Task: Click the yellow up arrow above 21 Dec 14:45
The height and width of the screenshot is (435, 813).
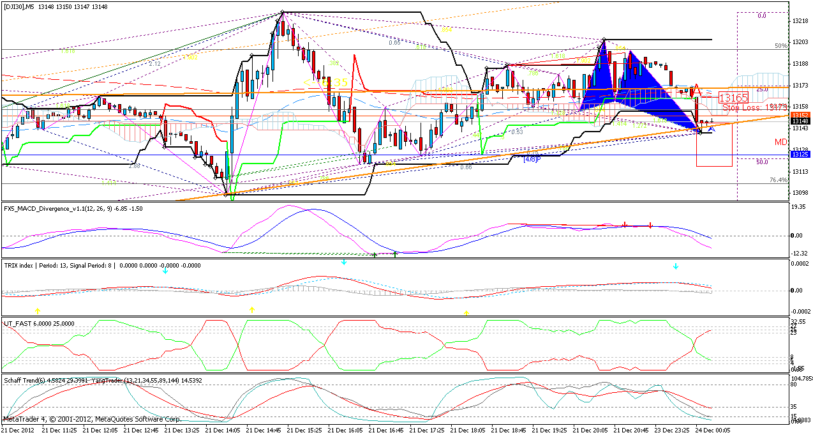Action: tap(252, 309)
